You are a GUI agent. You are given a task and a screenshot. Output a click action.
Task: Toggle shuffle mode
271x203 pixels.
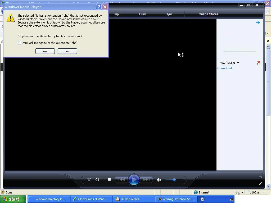coord(89,180)
